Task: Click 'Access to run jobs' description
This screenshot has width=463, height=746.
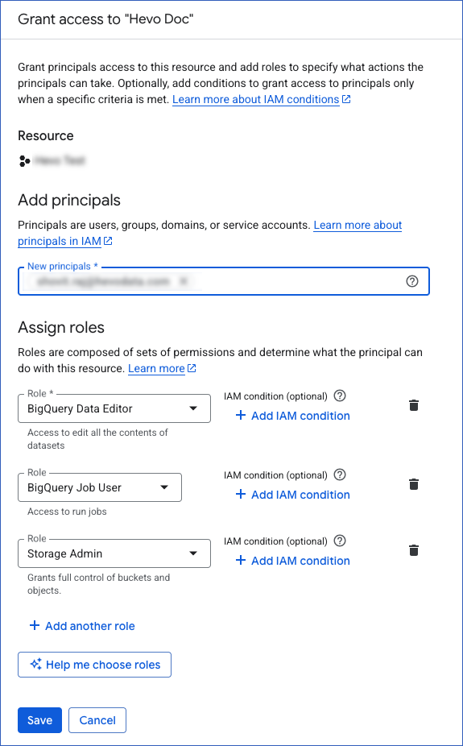Action: pos(67,512)
